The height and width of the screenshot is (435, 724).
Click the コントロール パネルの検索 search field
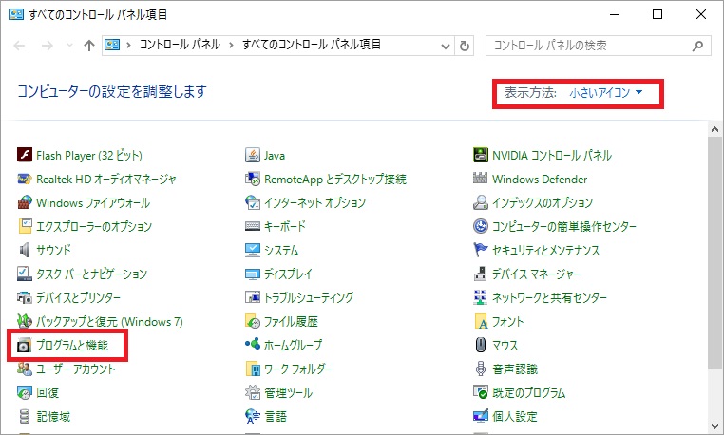click(x=599, y=46)
